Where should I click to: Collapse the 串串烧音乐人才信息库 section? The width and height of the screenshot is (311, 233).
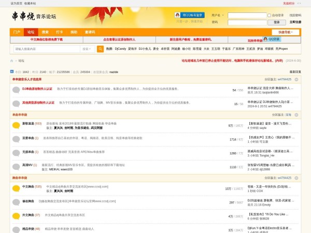(x=298, y=79)
